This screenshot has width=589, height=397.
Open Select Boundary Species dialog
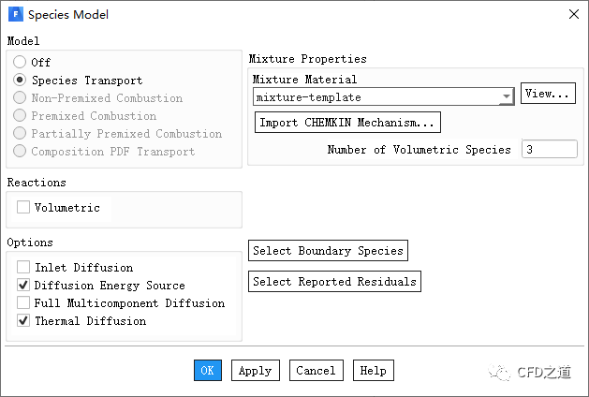(x=328, y=251)
